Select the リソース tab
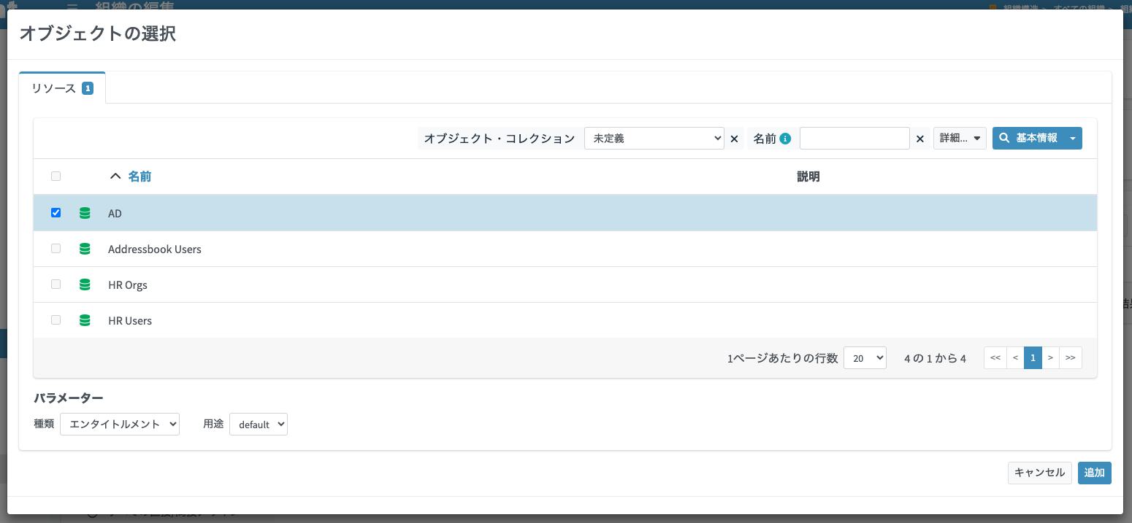 pos(62,88)
